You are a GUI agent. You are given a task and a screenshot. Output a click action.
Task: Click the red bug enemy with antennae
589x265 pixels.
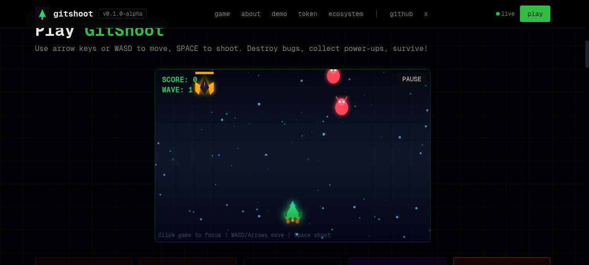tap(341, 106)
